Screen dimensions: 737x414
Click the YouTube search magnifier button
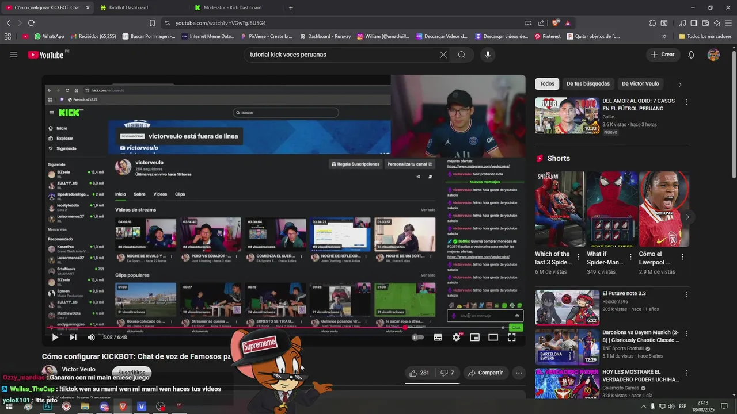462,55
